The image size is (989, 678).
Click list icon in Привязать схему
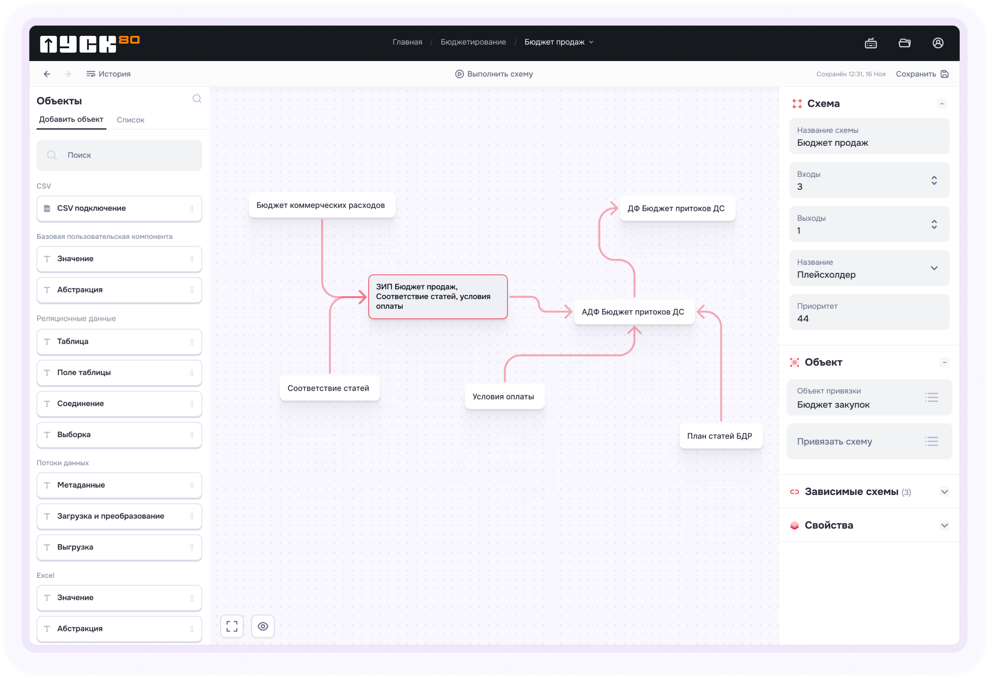pyautogui.click(x=931, y=441)
